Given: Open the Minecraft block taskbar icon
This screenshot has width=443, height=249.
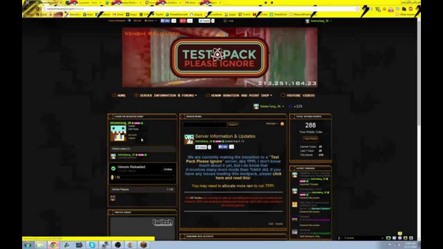Looking at the screenshot, I should [144, 245].
